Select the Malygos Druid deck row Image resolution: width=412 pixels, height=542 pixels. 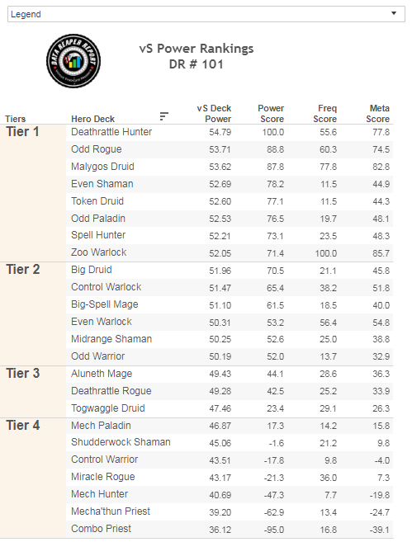(230, 167)
